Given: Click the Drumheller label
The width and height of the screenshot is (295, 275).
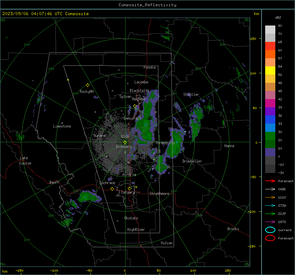Looking at the screenshot, I should coord(192,161).
